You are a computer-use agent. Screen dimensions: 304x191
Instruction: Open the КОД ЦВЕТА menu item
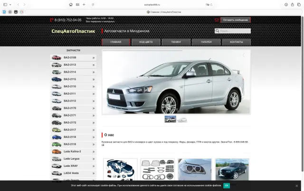(x=146, y=42)
